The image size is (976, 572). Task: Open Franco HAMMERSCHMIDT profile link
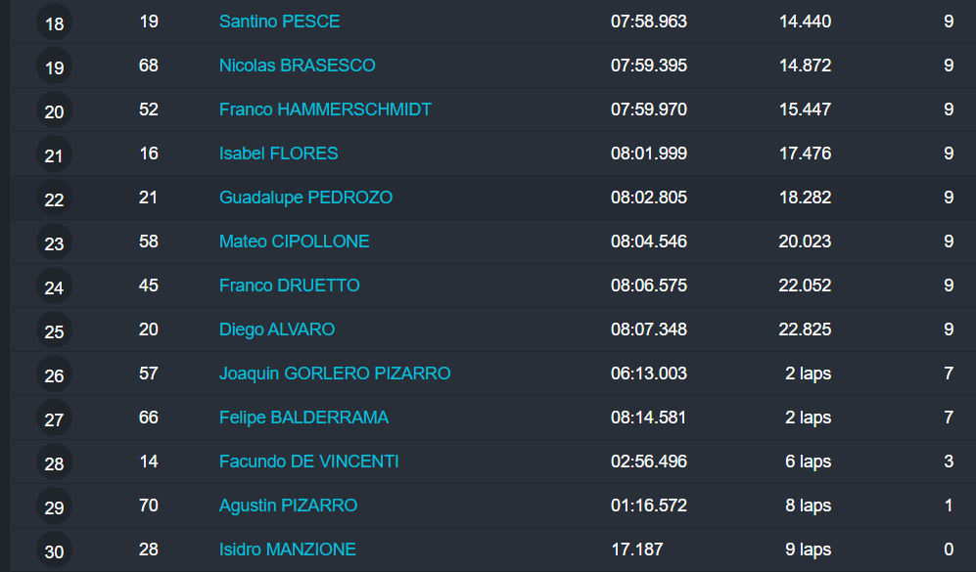[x=325, y=110]
